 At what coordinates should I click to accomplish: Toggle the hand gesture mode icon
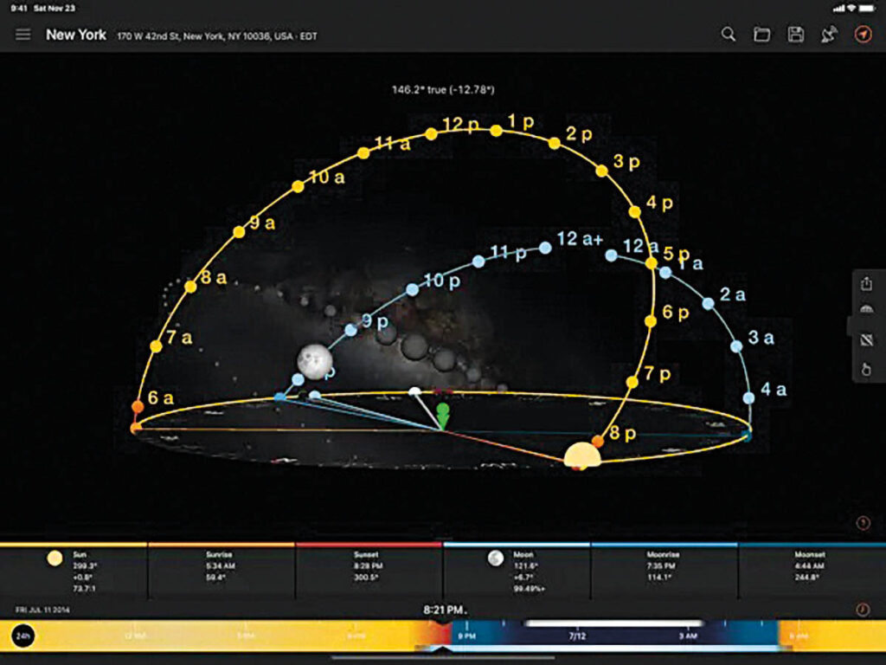(x=866, y=369)
